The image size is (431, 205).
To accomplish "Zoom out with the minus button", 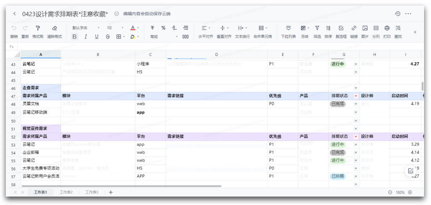I will point(390,192).
